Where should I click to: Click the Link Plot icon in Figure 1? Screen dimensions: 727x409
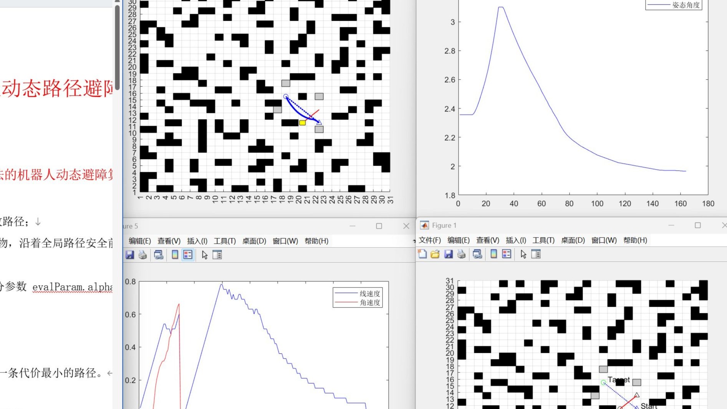[477, 254]
